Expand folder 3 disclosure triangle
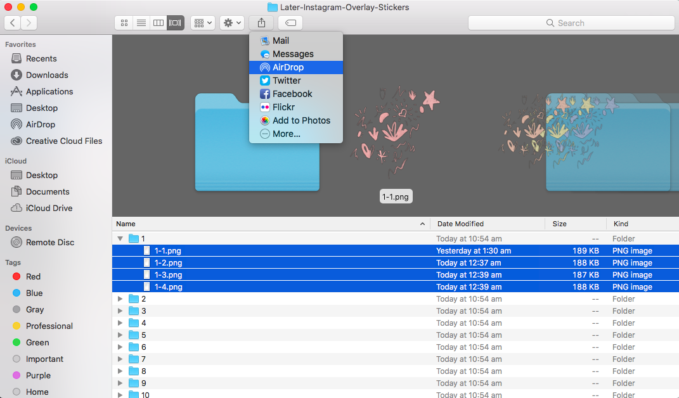 tap(120, 311)
